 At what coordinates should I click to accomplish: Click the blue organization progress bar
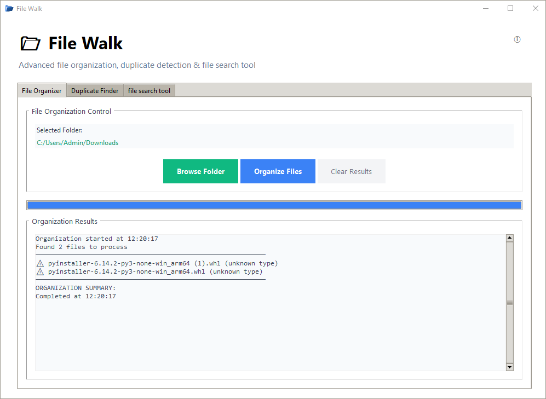click(274, 205)
